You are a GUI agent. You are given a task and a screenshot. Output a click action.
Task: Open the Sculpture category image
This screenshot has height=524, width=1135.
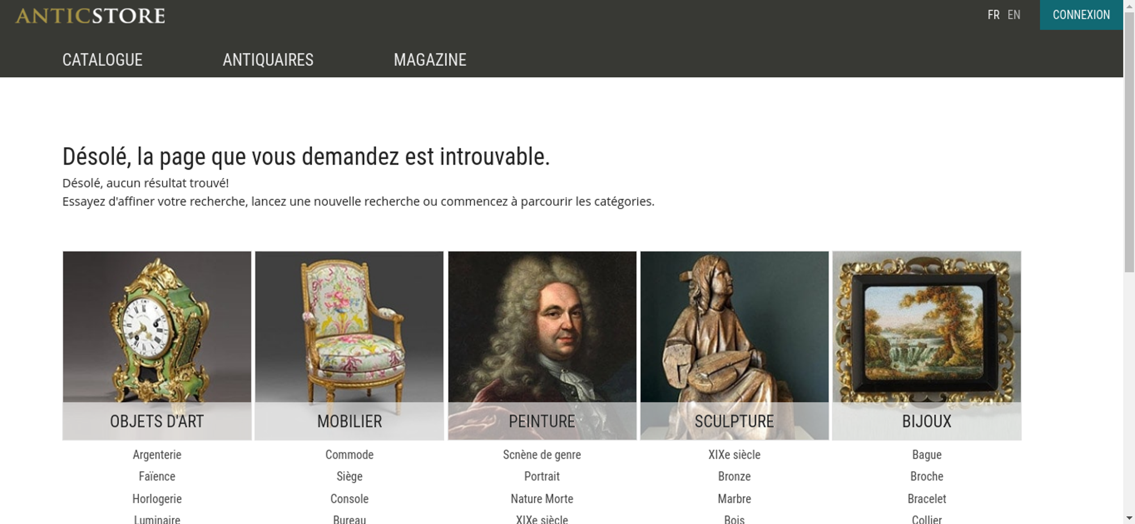(734, 345)
